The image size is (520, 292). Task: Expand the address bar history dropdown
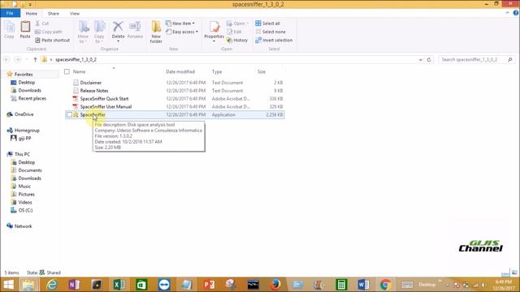point(421,59)
